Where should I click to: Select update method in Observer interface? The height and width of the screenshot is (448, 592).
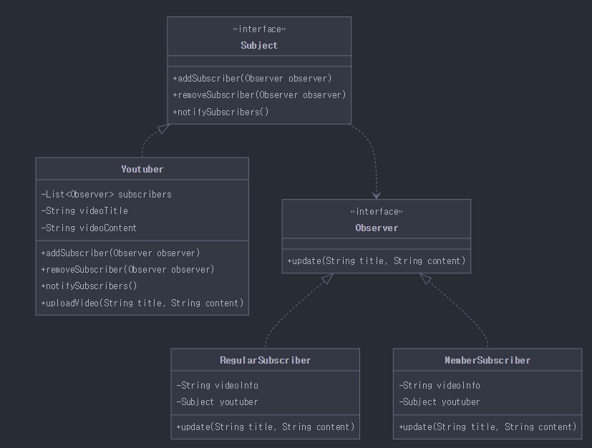coord(376,260)
